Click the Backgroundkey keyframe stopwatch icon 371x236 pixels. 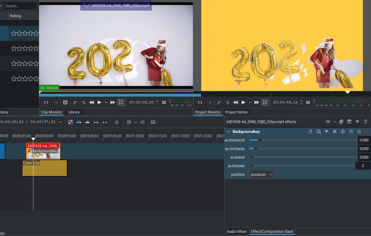click(x=310, y=132)
